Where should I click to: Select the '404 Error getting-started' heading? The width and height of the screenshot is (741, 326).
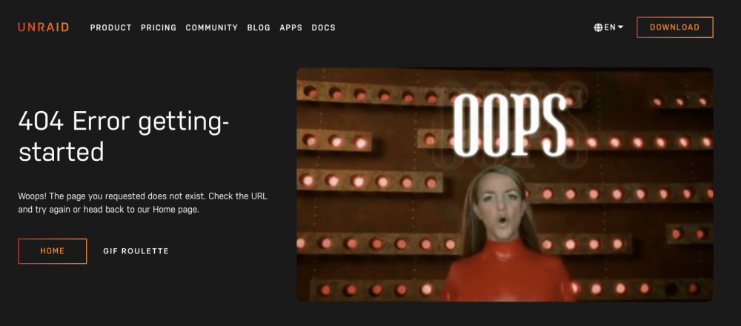(124, 138)
